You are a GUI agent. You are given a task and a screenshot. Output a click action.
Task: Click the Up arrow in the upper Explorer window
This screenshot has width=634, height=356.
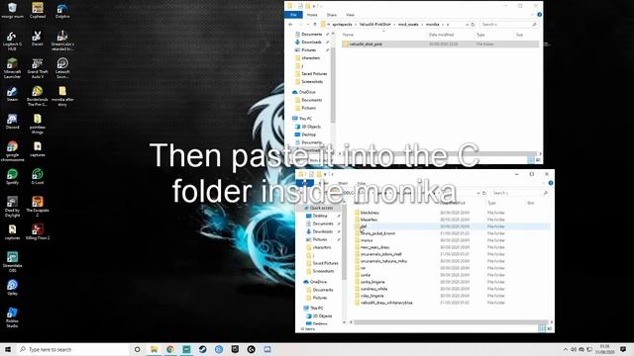[x=315, y=25]
